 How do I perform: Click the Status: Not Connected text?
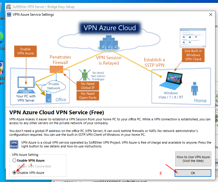pos(34,166)
